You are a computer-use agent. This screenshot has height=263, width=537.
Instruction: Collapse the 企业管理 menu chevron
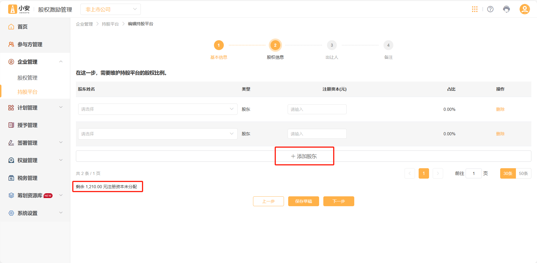pos(61,62)
